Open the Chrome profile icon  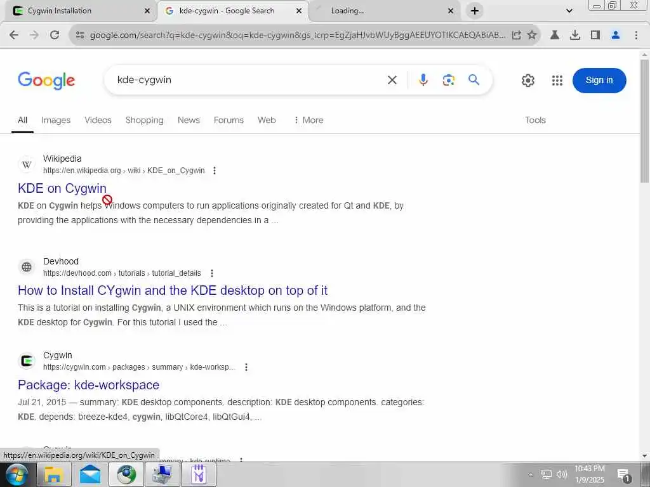(616, 36)
